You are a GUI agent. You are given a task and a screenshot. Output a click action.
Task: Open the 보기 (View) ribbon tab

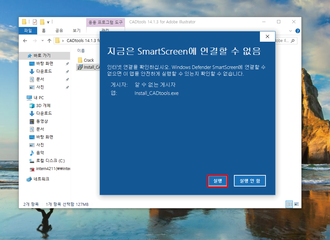coord(77,31)
